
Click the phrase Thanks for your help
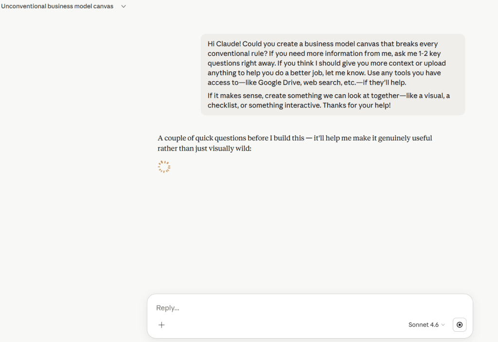(x=356, y=105)
